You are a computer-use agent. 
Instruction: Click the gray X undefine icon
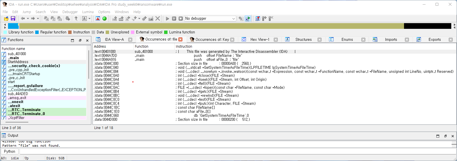(157, 19)
